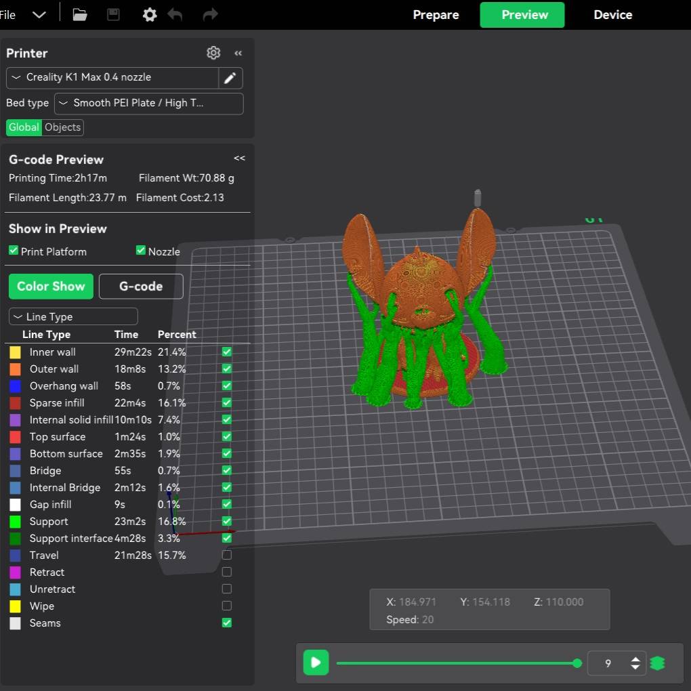Click the Filament Wt 70.88 g text
The width and height of the screenshot is (691, 691).
[186, 178]
